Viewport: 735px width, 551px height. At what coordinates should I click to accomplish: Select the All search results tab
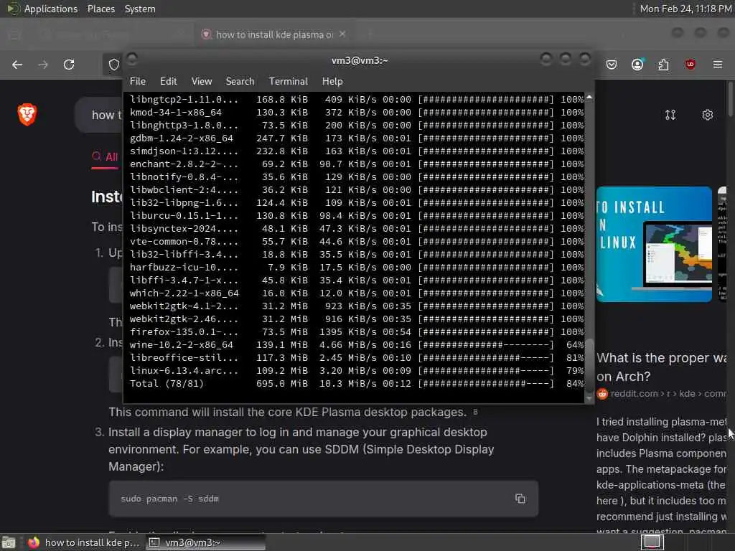coord(105,157)
